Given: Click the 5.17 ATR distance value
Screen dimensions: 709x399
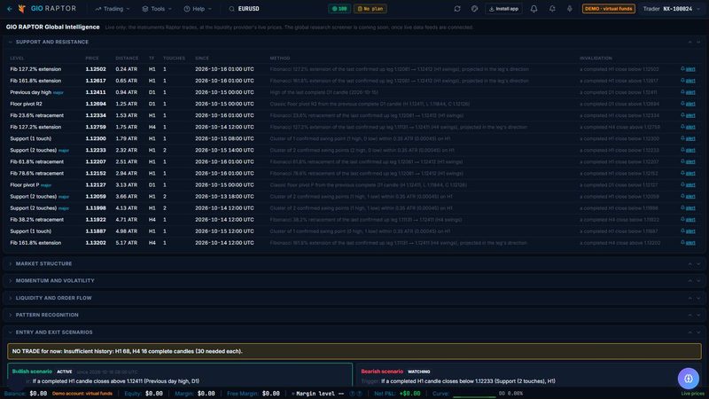Looking at the screenshot, I should click(126, 242).
